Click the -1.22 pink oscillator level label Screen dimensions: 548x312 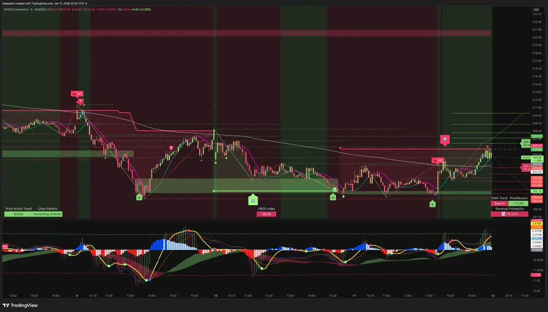(537, 275)
